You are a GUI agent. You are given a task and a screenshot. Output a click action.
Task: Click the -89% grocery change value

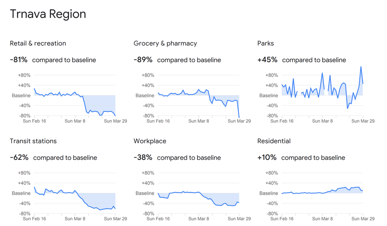coord(143,60)
